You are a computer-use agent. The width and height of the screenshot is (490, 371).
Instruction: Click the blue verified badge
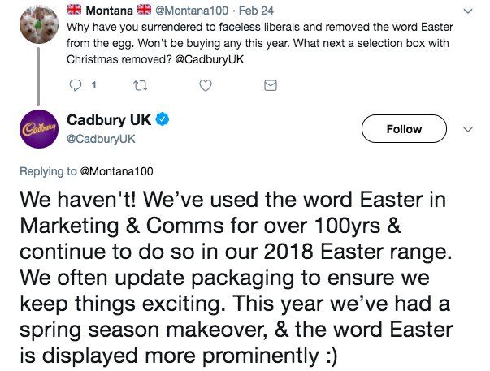pos(163,120)
